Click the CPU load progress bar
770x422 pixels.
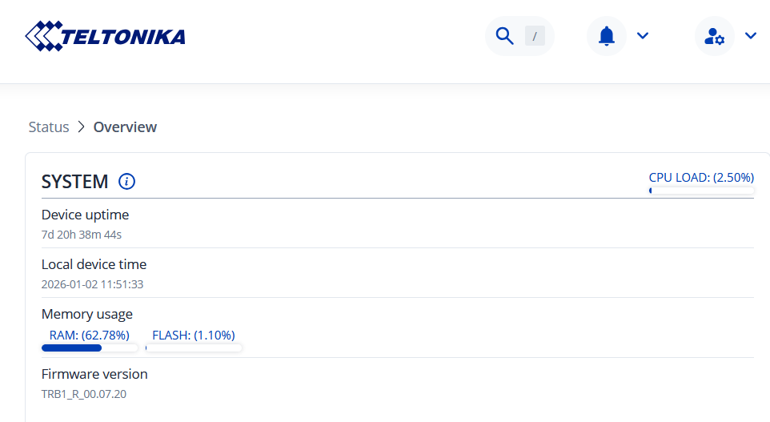click(701, 191)
